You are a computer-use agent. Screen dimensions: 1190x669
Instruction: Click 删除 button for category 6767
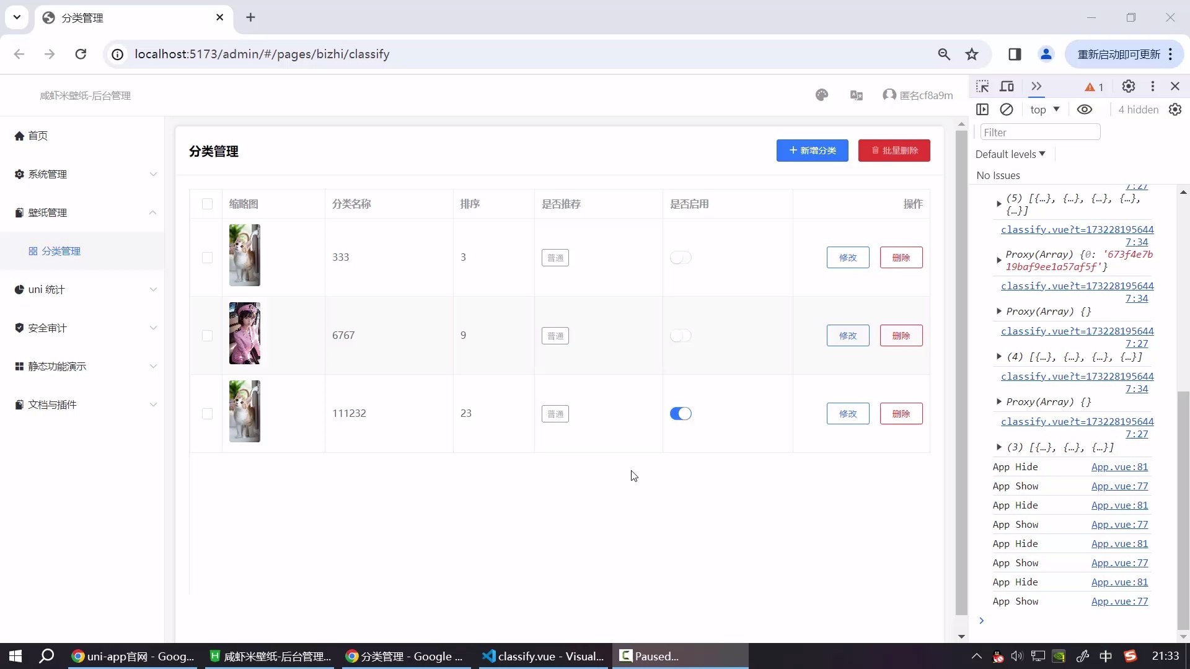tap(901, 336)
